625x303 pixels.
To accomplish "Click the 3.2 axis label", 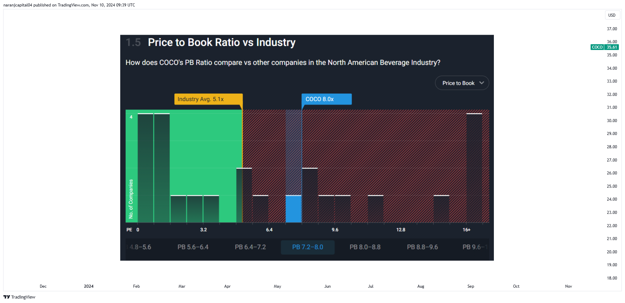I will pos(203,230).
